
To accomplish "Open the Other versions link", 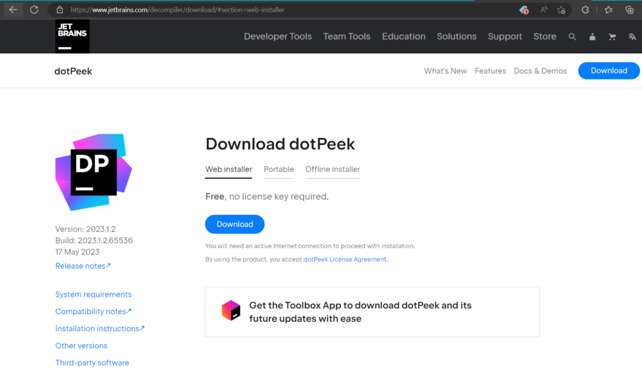I will 81,345.
